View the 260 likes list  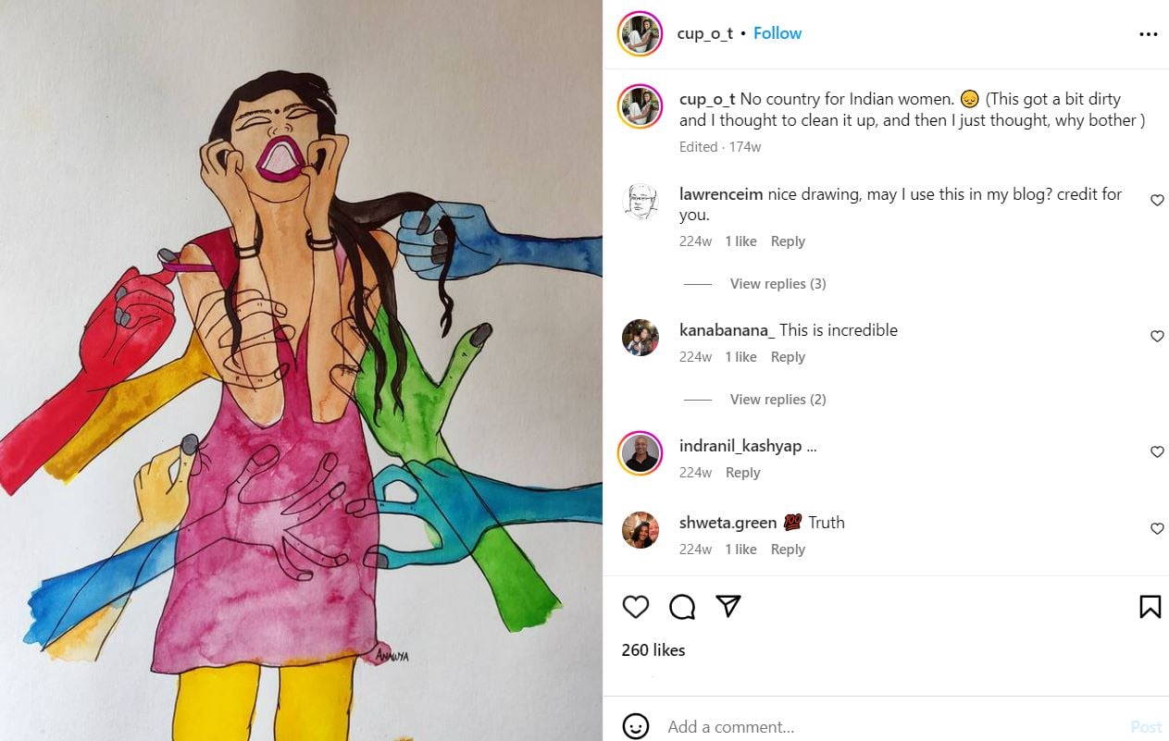653,650
